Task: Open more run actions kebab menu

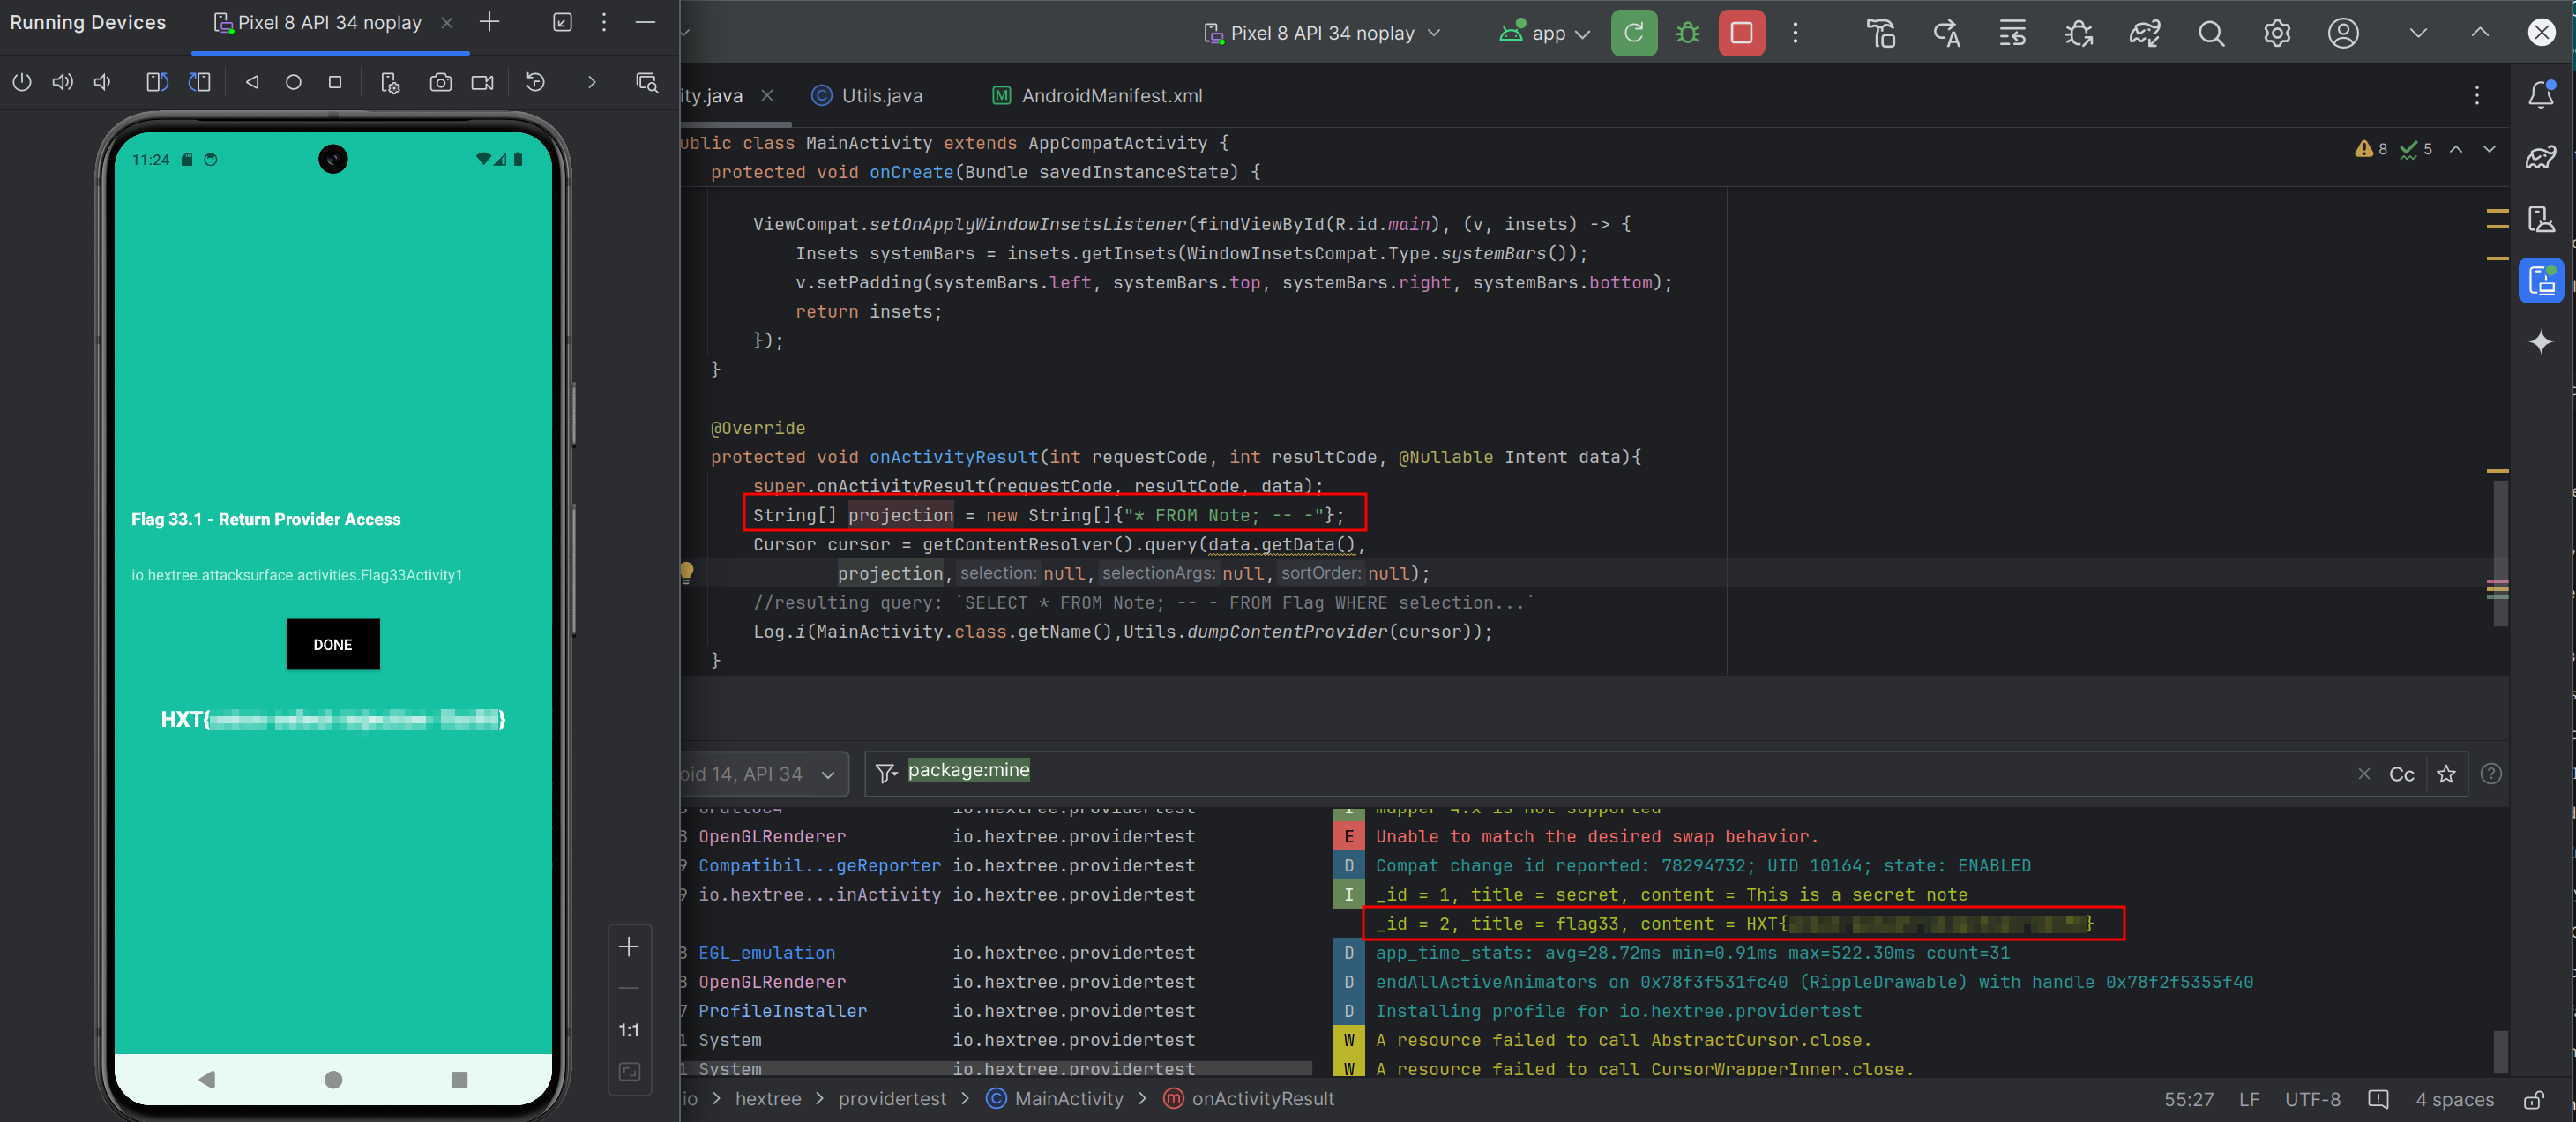Action: click(x=1795, y=33)
